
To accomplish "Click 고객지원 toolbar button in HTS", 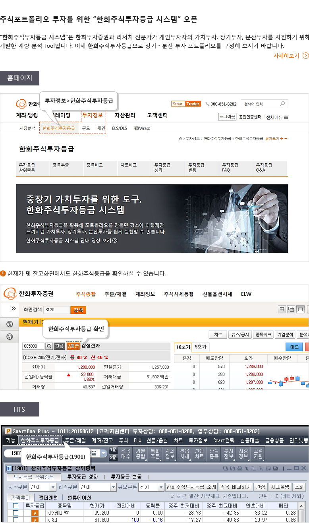I will tap(258, 454).
